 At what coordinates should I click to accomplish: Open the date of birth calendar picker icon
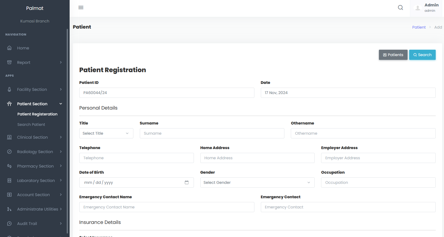(187, 182)
